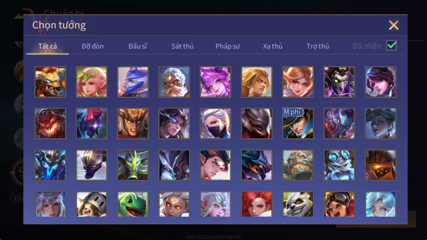Pick the red demon hero portrait
The image size is (427, 240).
[50, 123]
